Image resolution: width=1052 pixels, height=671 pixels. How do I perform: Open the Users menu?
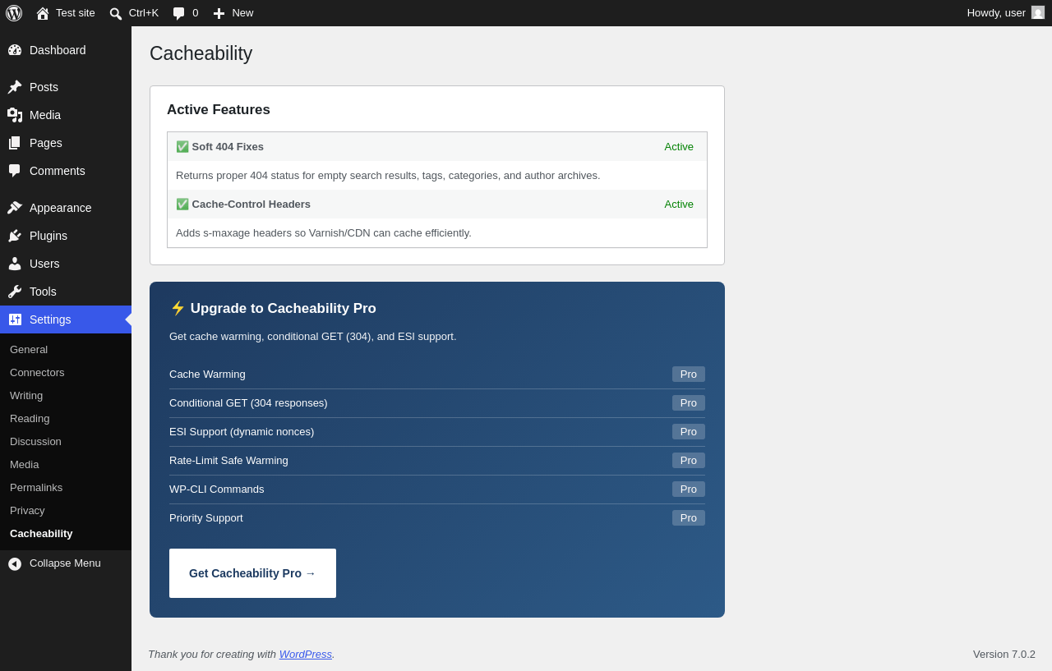pos(66,264)
